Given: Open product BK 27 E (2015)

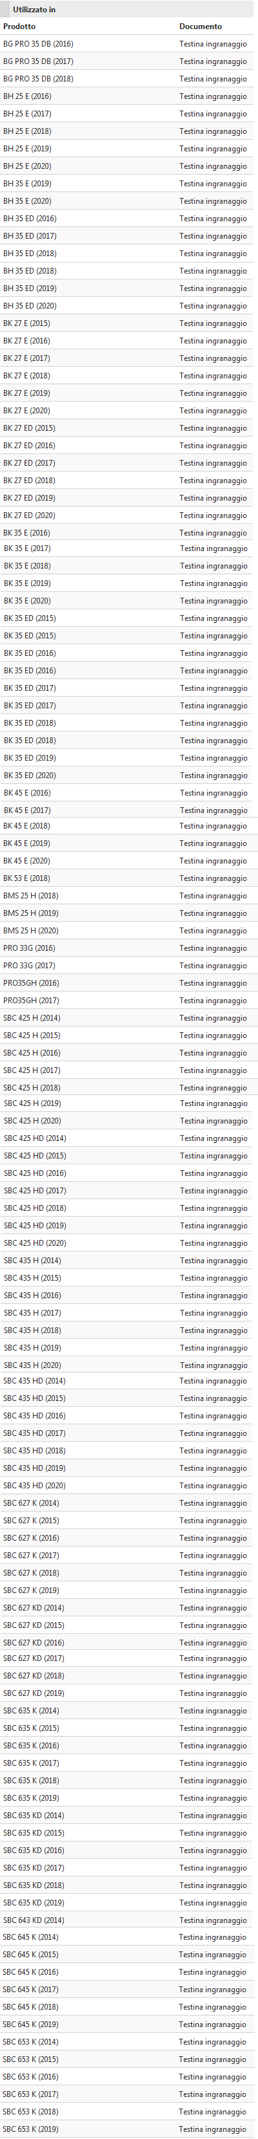Looking at the screenshot, I should [x=26, y=323].
